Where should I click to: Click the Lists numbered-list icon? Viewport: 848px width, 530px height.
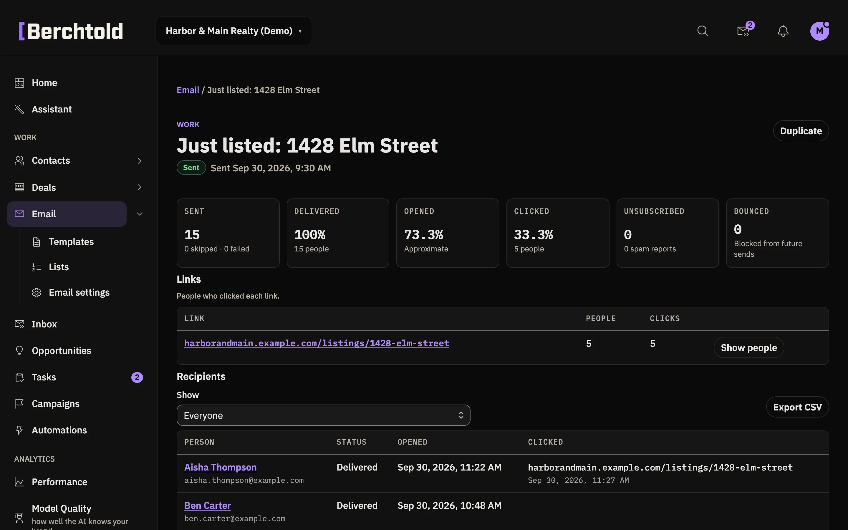(x=37, y=267)
